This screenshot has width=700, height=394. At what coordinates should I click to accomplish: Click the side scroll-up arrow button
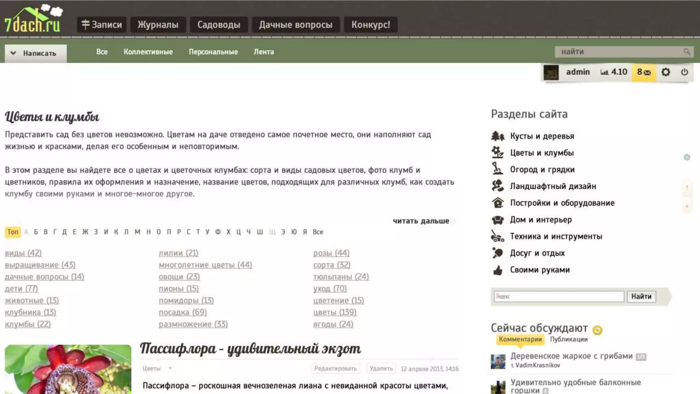(687, 187)
